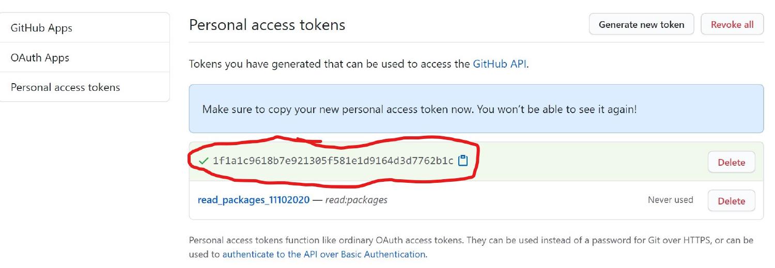
Task: Select OAuth Apps in the sidebar
Action: pos(40,58)
